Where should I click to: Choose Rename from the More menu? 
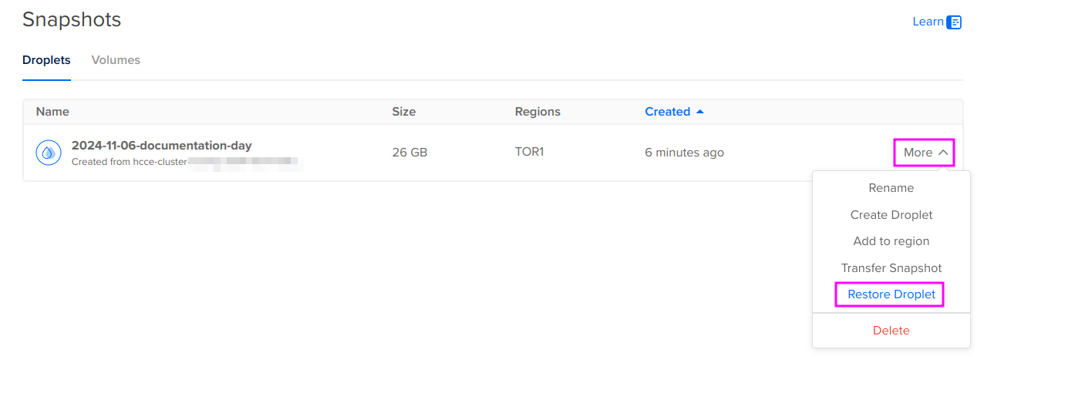point(891,188)
